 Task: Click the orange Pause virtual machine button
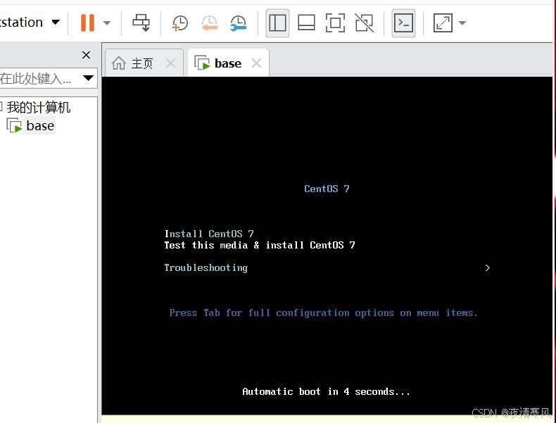tap(87, 23)
